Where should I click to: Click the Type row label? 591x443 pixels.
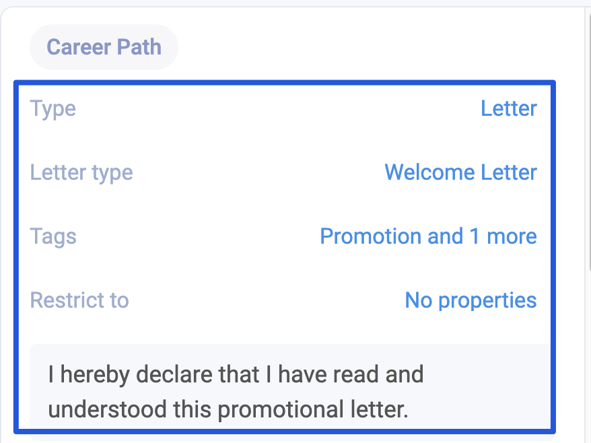coord(53,108)
